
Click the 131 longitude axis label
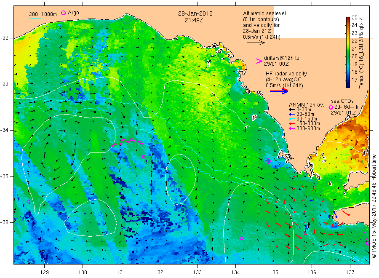121,273
